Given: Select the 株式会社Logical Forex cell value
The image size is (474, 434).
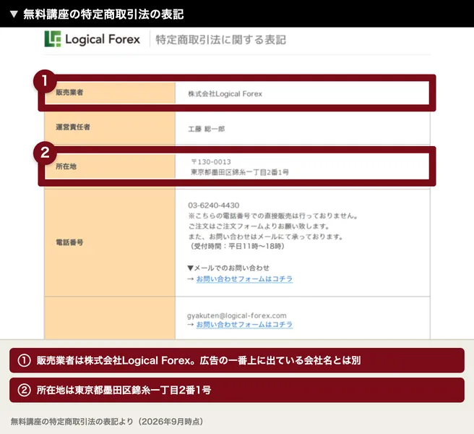Looking at the screenshot, I should (x=225, y=94).
